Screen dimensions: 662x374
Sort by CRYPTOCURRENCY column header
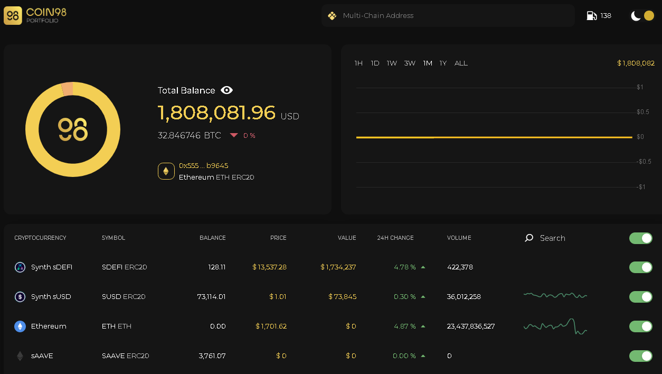pos(40,238)
